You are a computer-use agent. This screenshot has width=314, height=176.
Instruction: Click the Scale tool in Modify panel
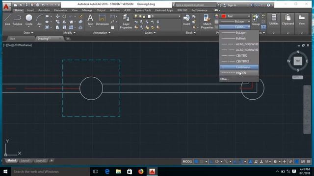(64, 27)
